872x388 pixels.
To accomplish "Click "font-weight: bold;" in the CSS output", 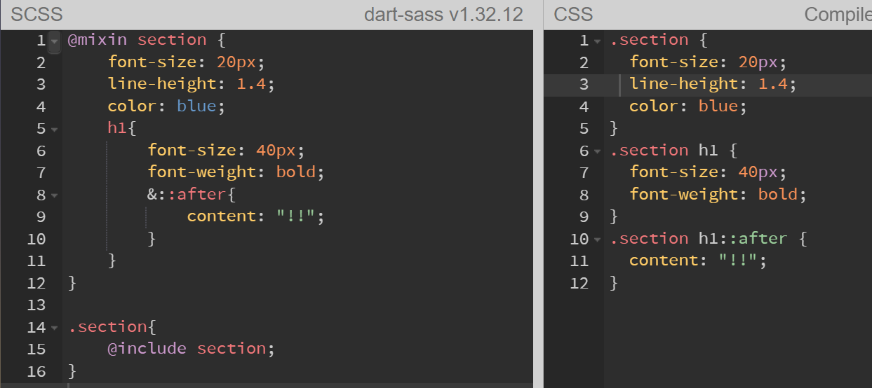I will click(x=718, y=195).
